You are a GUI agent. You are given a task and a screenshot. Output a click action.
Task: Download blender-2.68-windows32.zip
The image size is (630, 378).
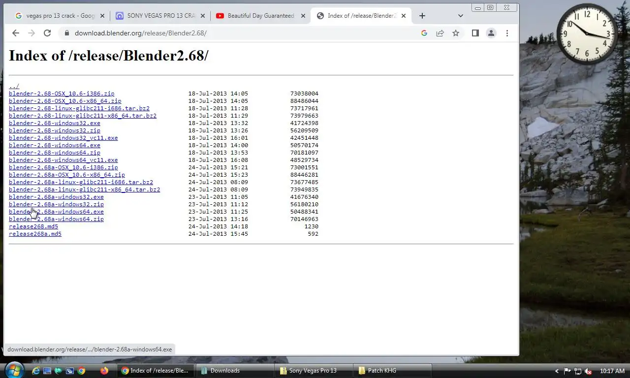(x=55, y=130)
